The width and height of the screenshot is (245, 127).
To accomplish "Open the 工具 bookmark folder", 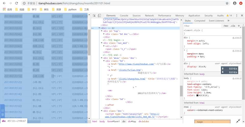I will (x=84, y=9).
